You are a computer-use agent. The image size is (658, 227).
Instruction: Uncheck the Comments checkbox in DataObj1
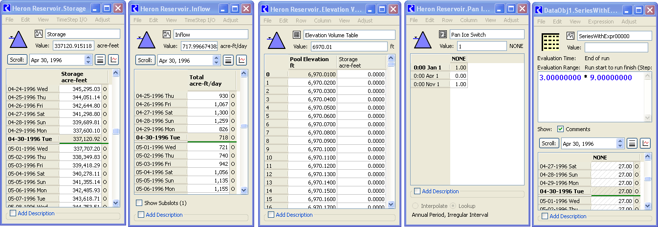560,129
